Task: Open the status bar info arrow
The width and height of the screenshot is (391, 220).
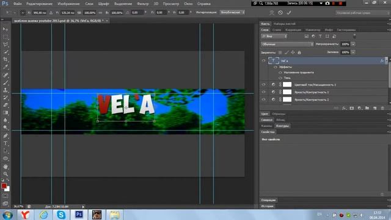Action: coord(83,207)
